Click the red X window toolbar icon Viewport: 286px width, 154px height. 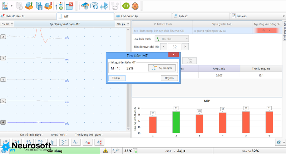pos(69,6)
